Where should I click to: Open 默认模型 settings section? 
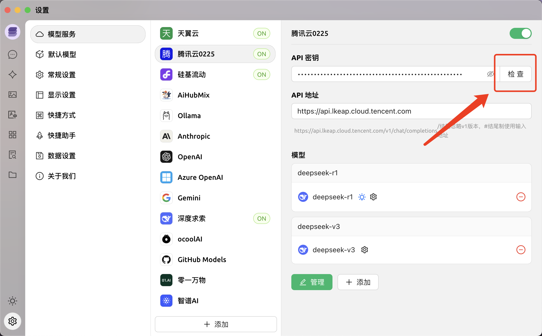[x=62, y=54]
